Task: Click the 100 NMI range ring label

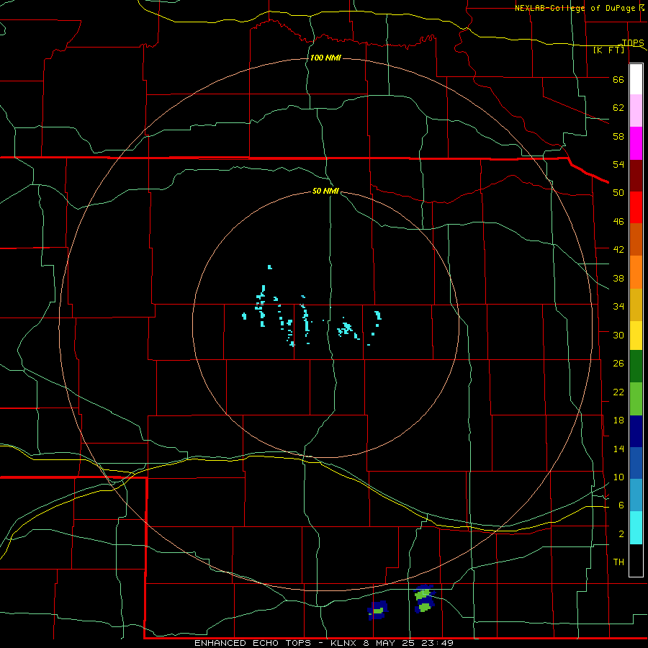Action: pyautogui.click(x=325, y=58)
